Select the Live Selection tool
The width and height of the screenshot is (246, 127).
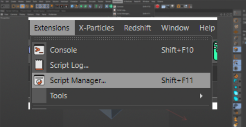(13, 6)
